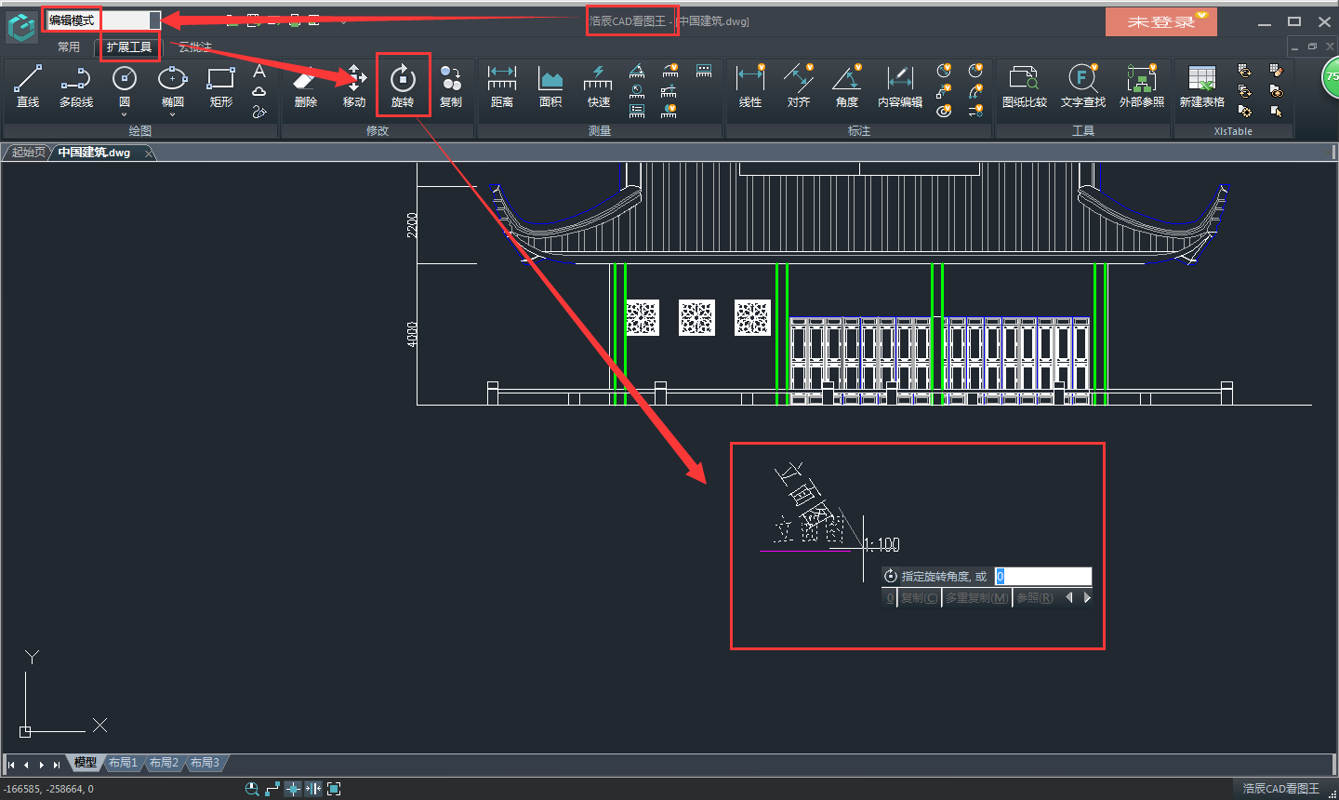
Task: Open the 文字查找 text search tool
Action: (1082, 86)
